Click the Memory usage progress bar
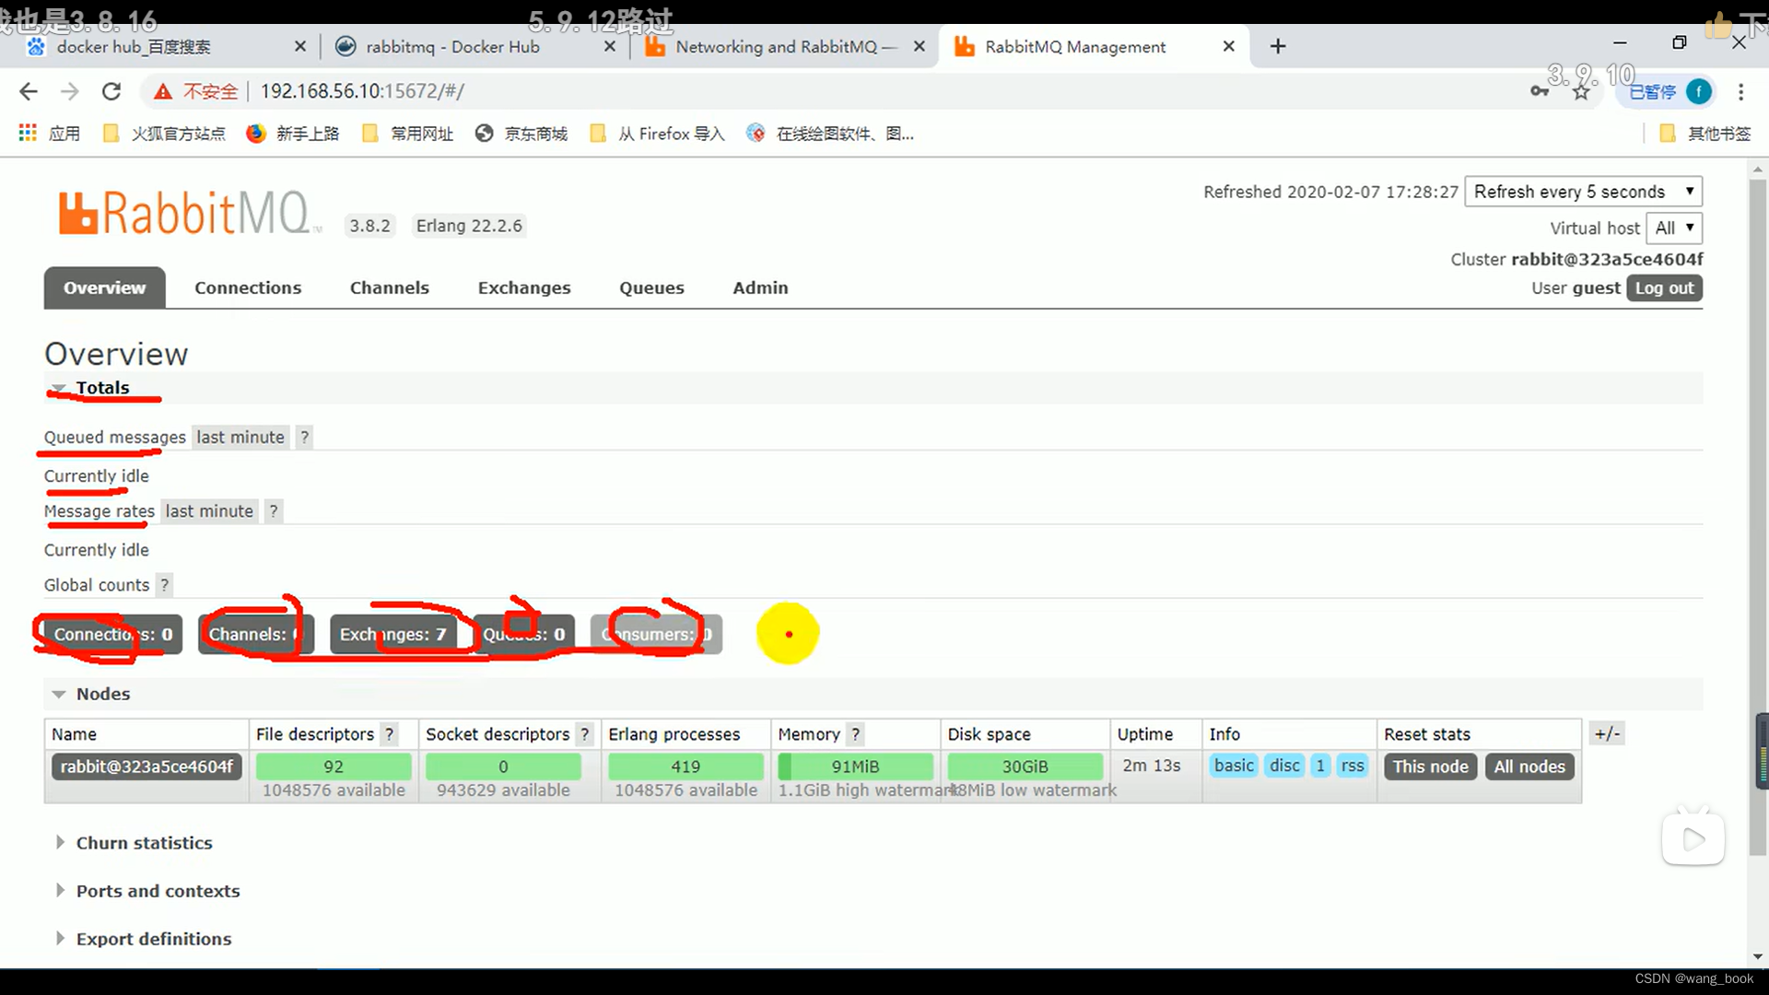The width and height of the screenshot is (1769, 995). pyautogui.click(x=854, y=767)
